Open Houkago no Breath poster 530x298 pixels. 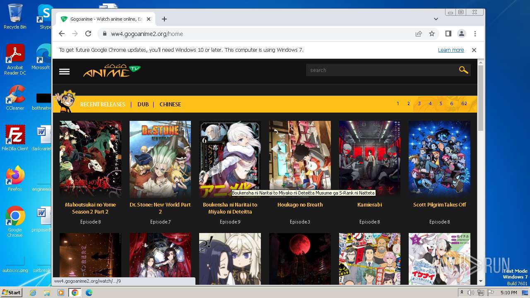[300, 159]
